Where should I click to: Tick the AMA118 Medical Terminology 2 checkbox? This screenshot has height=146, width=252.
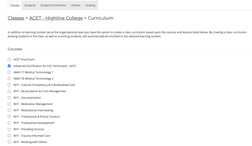tap(9, 79)
